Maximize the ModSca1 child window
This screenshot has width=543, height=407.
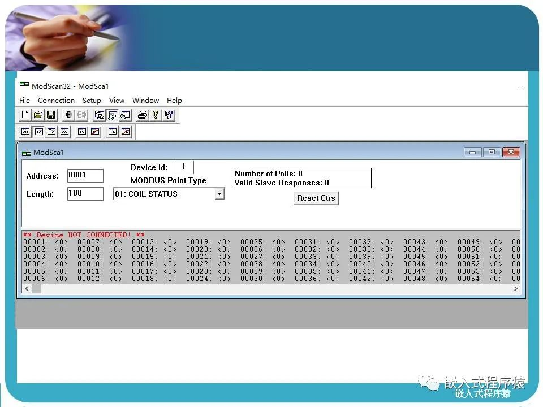pos(492,152)
